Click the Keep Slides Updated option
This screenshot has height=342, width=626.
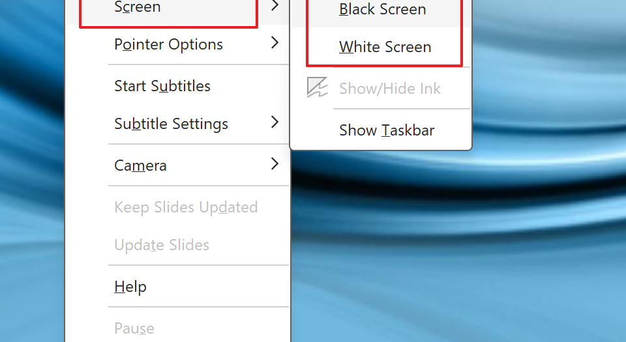tap(186, 207)
